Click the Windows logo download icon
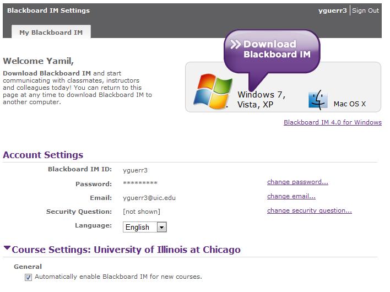This screenshot has height=292, width=390. (x=213, y=91)
